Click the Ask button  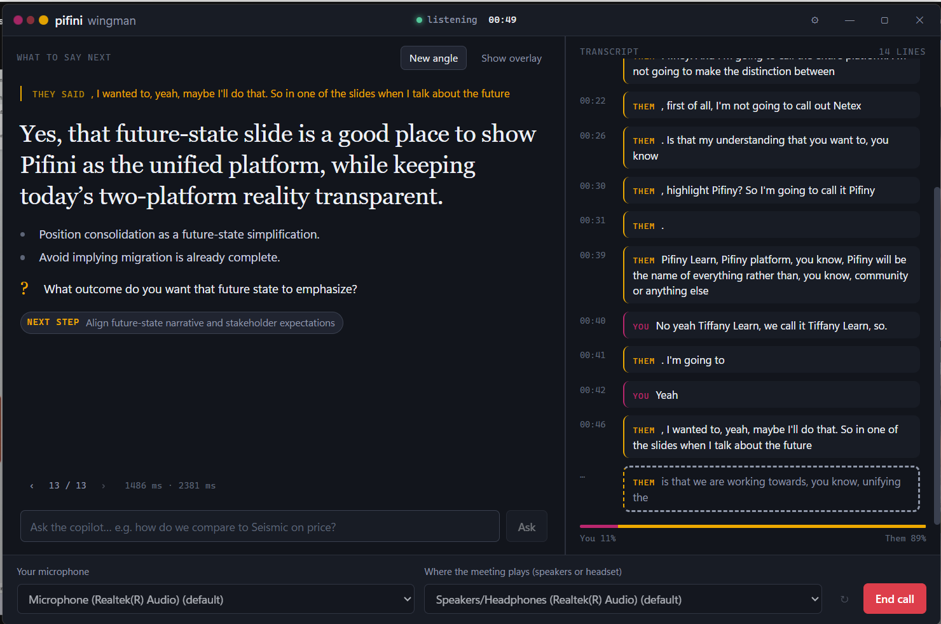click(x=526, y=527)
